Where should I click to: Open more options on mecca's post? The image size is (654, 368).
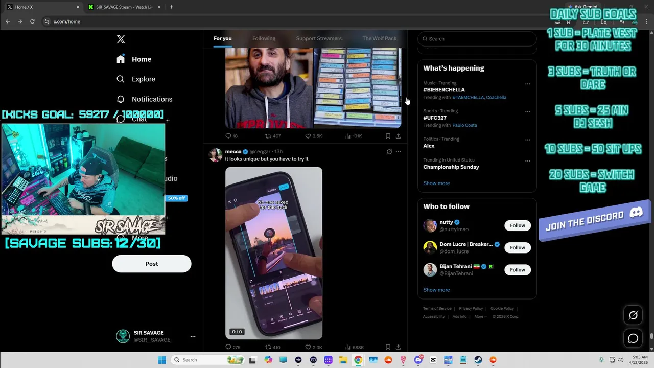pos(399,152)
